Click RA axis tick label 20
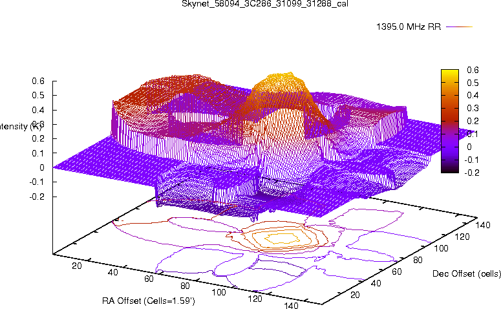This screenshot has width=501, height=309. 77,266
